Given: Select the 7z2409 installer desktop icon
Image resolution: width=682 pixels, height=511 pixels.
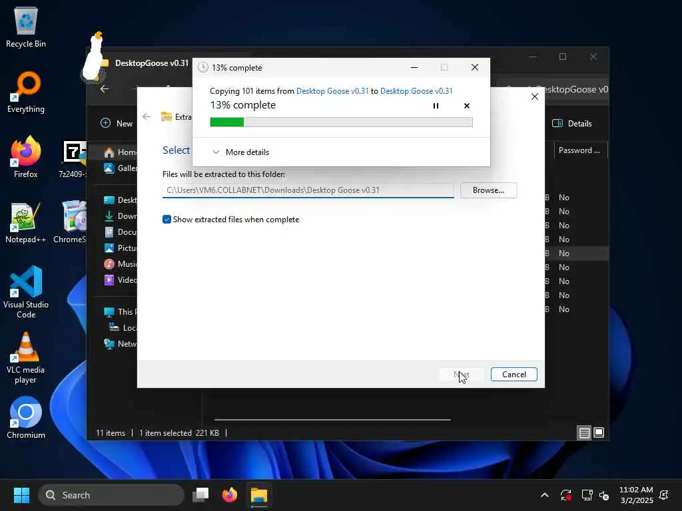Looking at the screenshot, I should point(73,159).
